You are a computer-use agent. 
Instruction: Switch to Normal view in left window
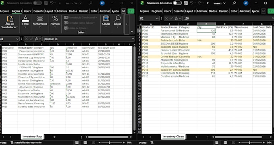point(77,143)
